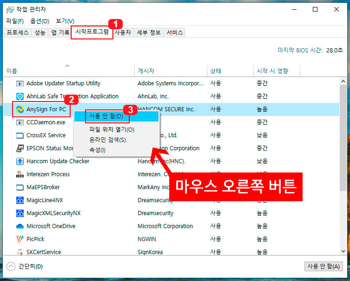Click the Adobe Updater Startup Utility icon
350x281 pixels.
point(20,83)
